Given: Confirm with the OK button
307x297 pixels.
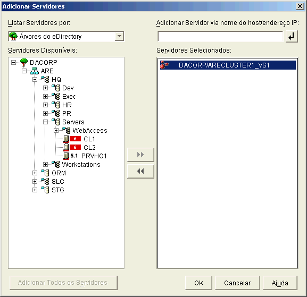Looking at the screenshot, I should click(199, 283).
